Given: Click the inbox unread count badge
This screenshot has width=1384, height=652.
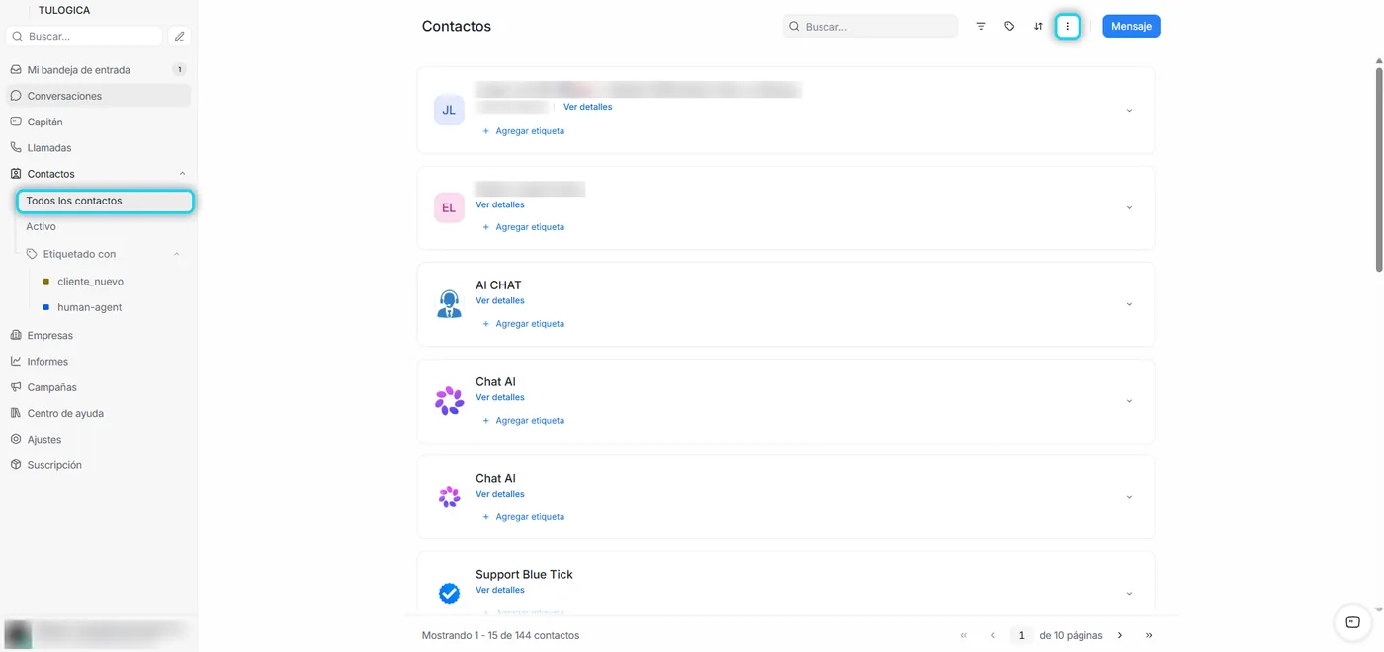Looking at the screenshot, I should (179, 70).
